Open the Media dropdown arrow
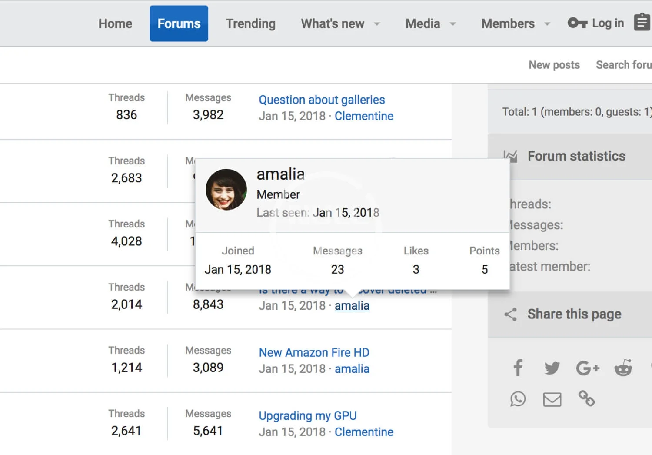652x455 pixels. pyautogui.click(x=452, y=24)
